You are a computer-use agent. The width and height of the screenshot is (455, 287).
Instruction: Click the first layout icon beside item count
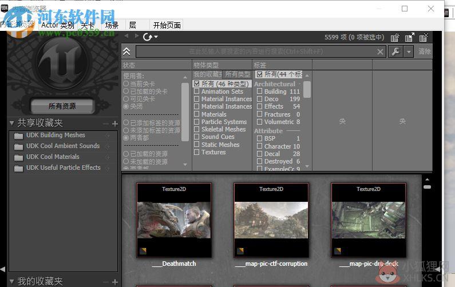395,37
